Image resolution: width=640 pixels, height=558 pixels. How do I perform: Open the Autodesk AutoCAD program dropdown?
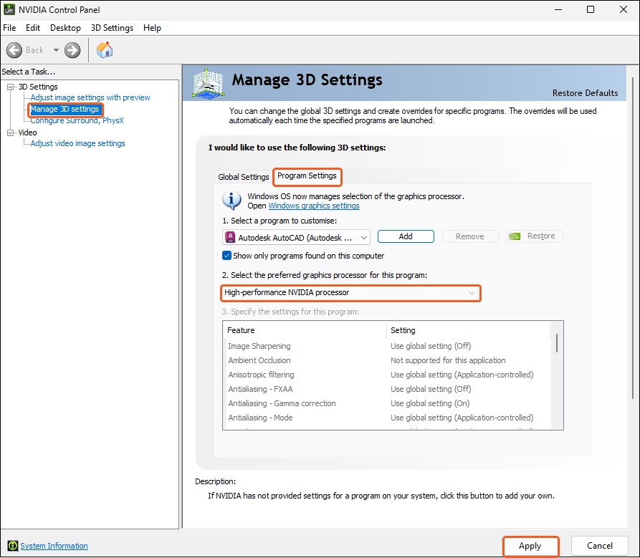[x=296, y=237]
